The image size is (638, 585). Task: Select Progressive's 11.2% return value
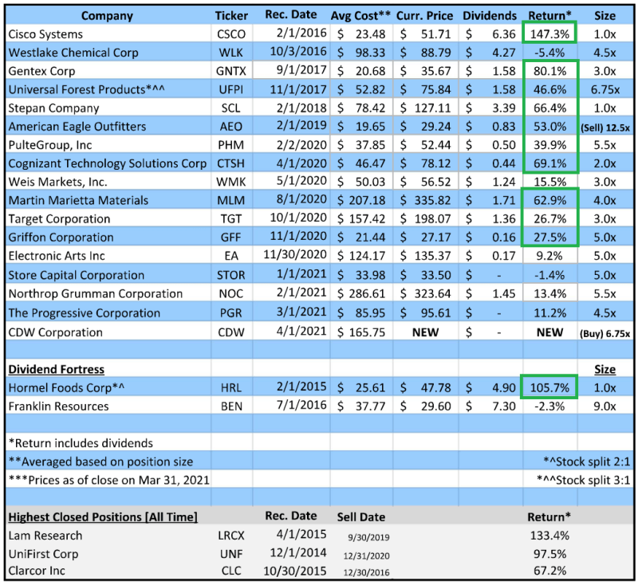pos(549,313)
